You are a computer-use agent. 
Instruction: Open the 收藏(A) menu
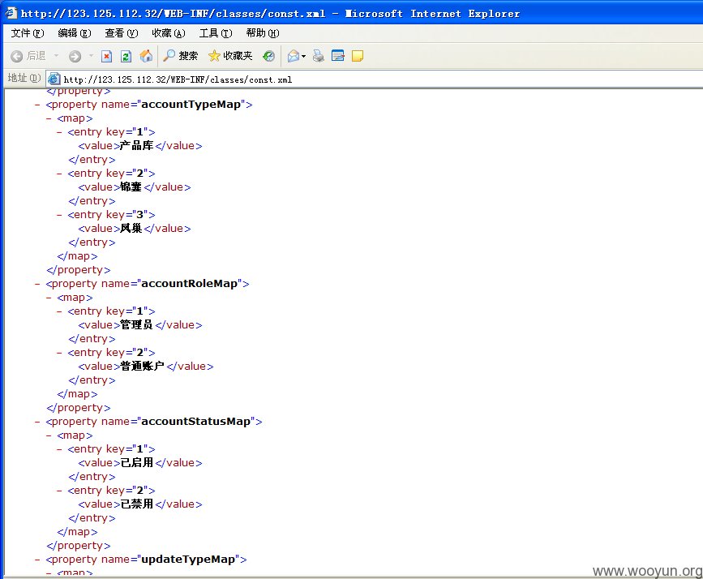(x=169, y=33)
